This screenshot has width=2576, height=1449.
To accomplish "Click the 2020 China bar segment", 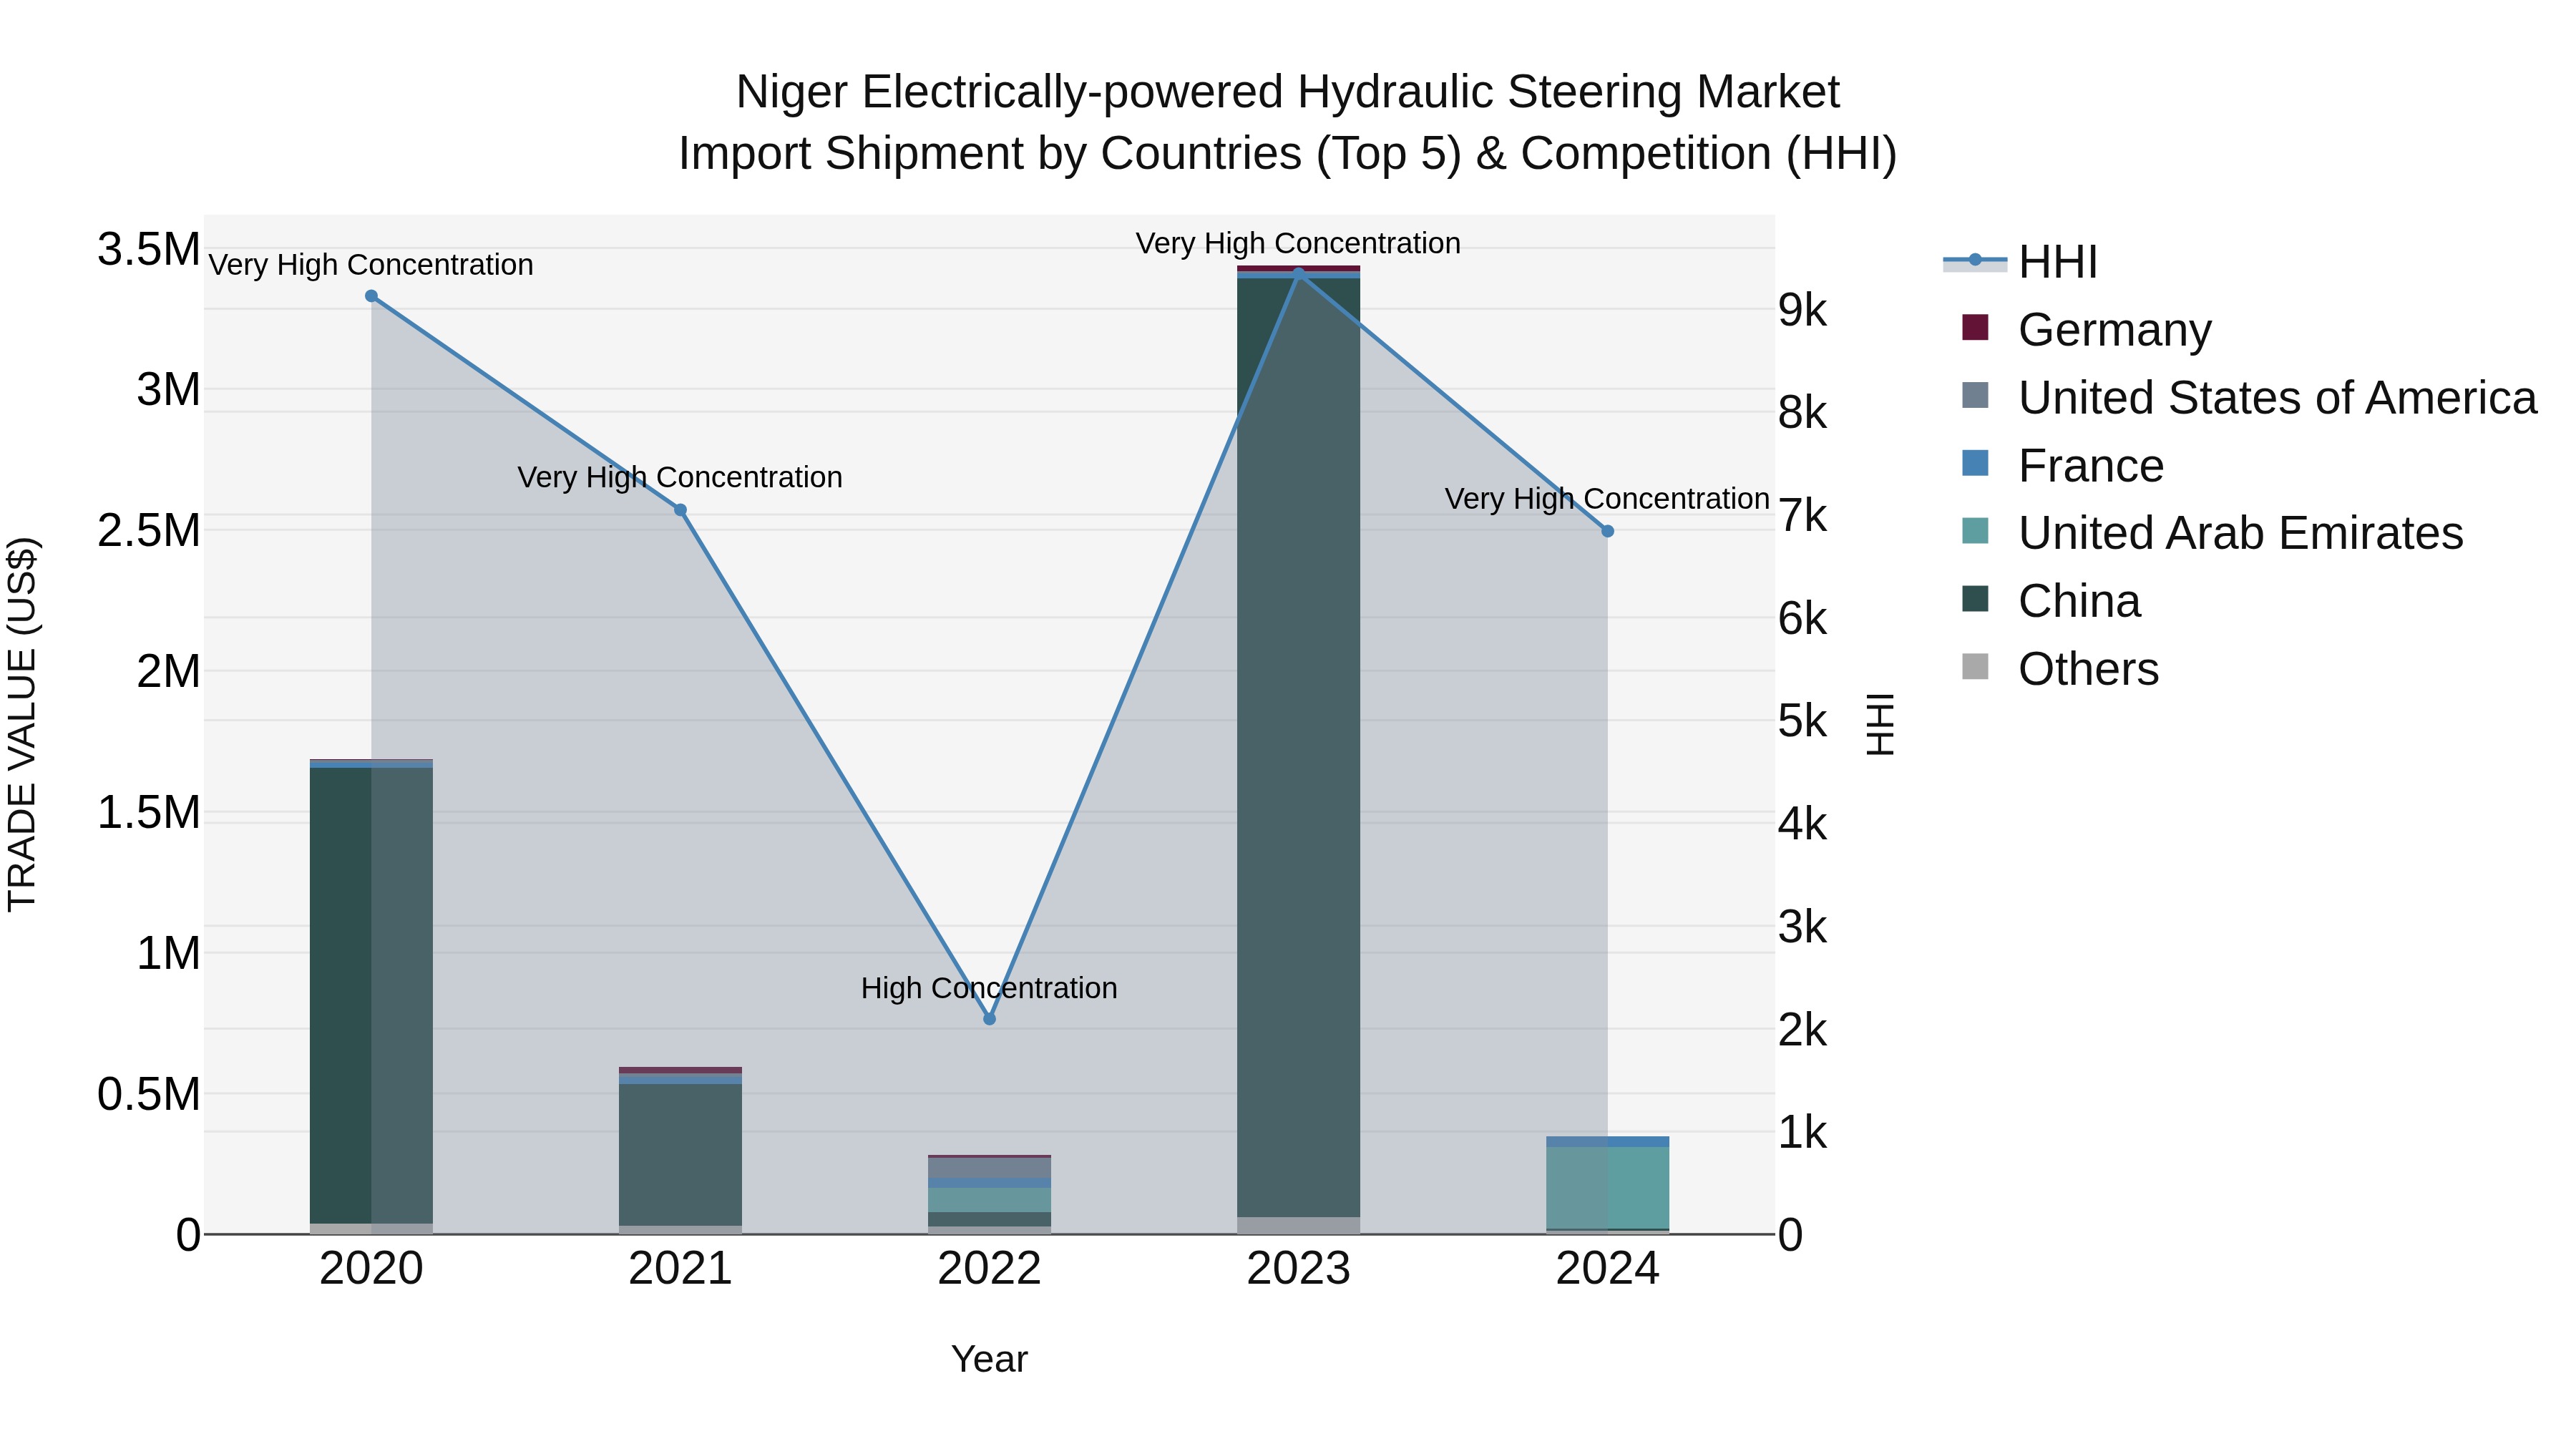I will click(371, 995).
